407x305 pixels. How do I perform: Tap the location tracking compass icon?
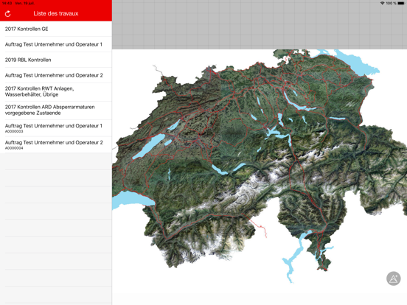tap(393, 278)
